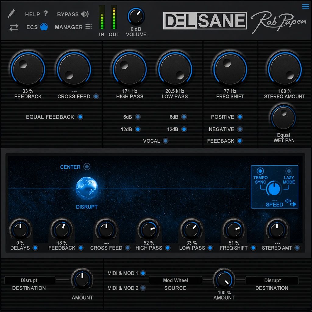
Task: Toggle TEMPO SYNC in speed box
Action: click(x=260, y=171)
